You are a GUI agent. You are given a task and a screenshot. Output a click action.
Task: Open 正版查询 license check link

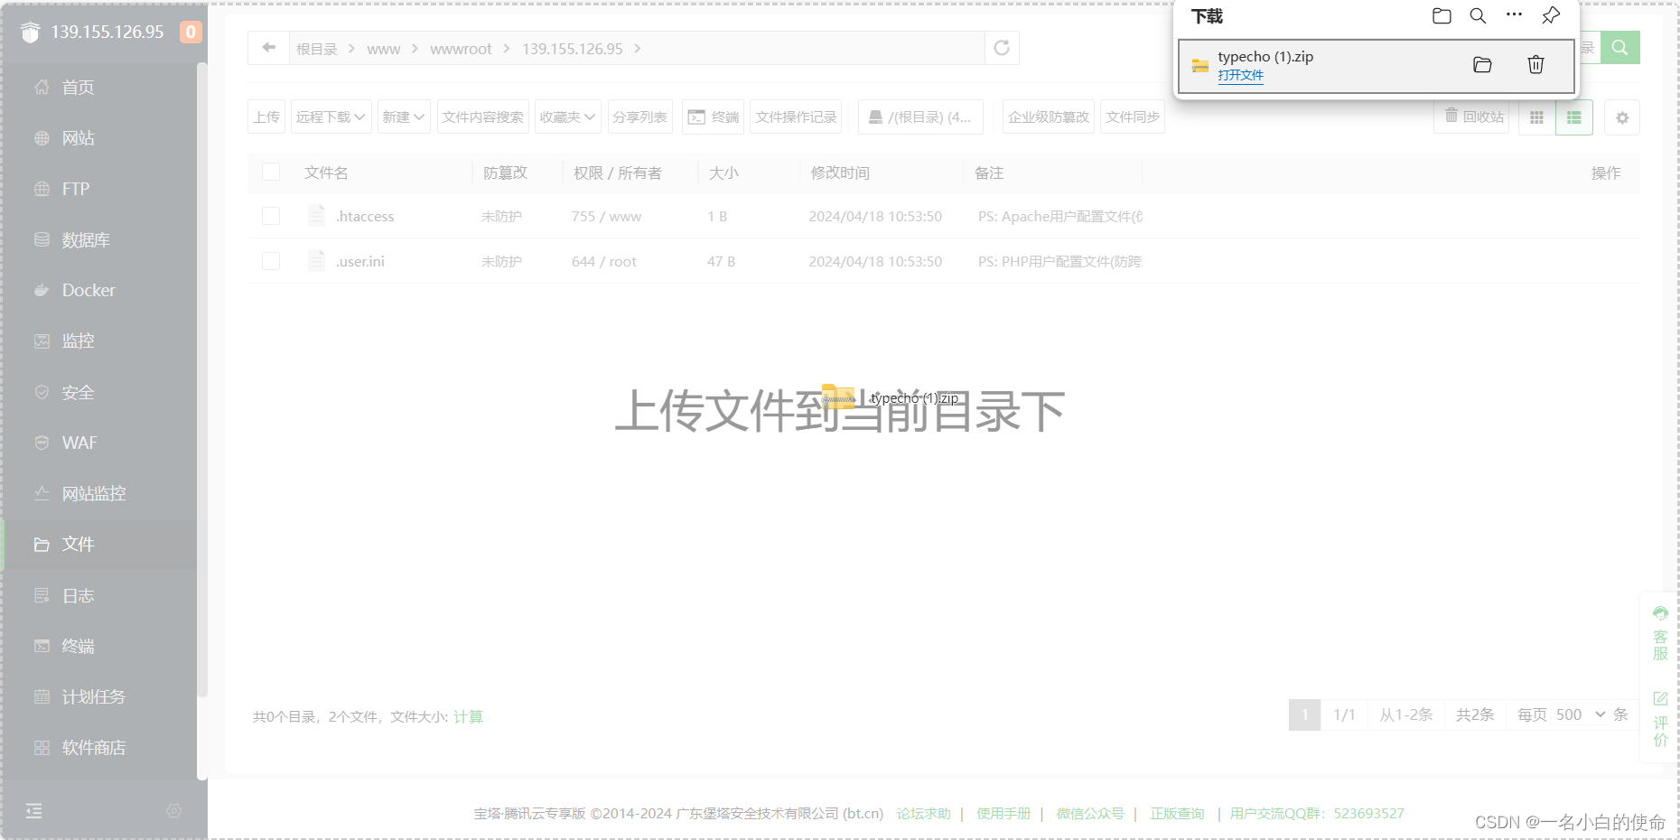[x=1177, y=814]
